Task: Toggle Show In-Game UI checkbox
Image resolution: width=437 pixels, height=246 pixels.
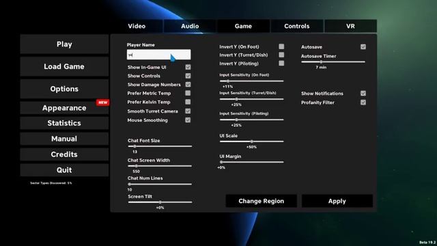Action: [188, 67]
